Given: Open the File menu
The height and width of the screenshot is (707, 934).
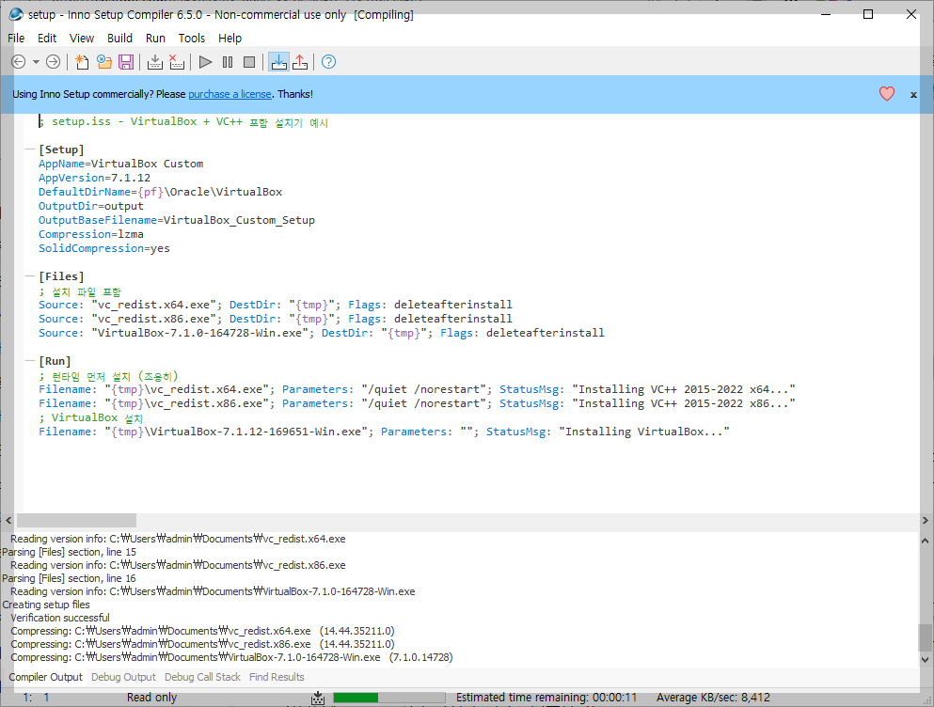Looking at the screenshot, I should [x=16, y=39].
